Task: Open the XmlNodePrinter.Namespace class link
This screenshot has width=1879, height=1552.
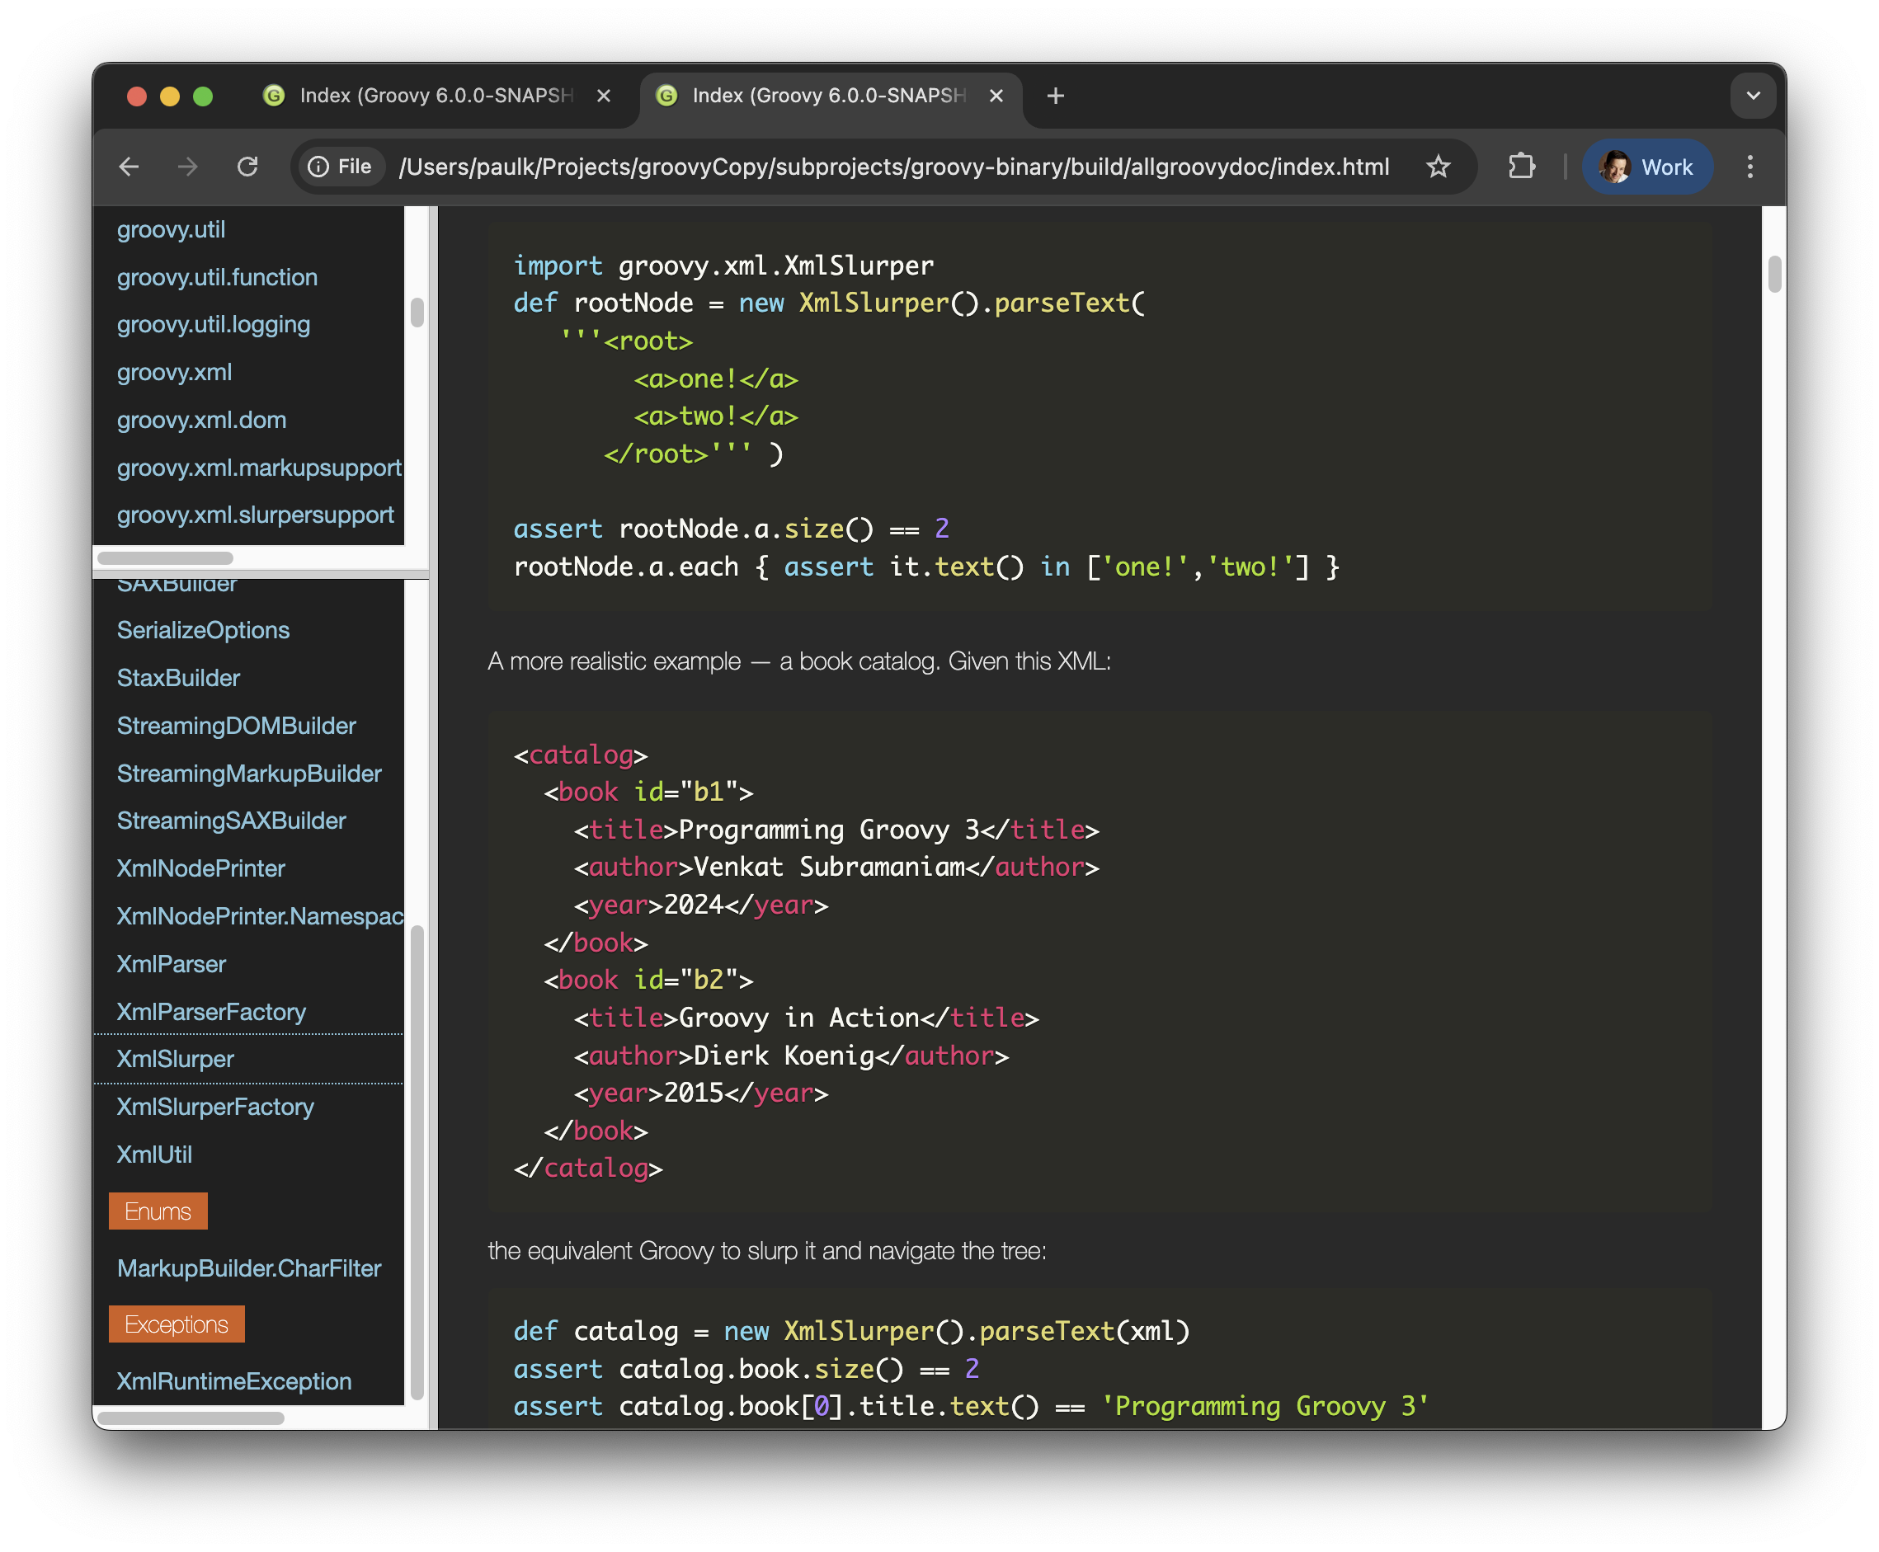Action: [x=259, y=916]
